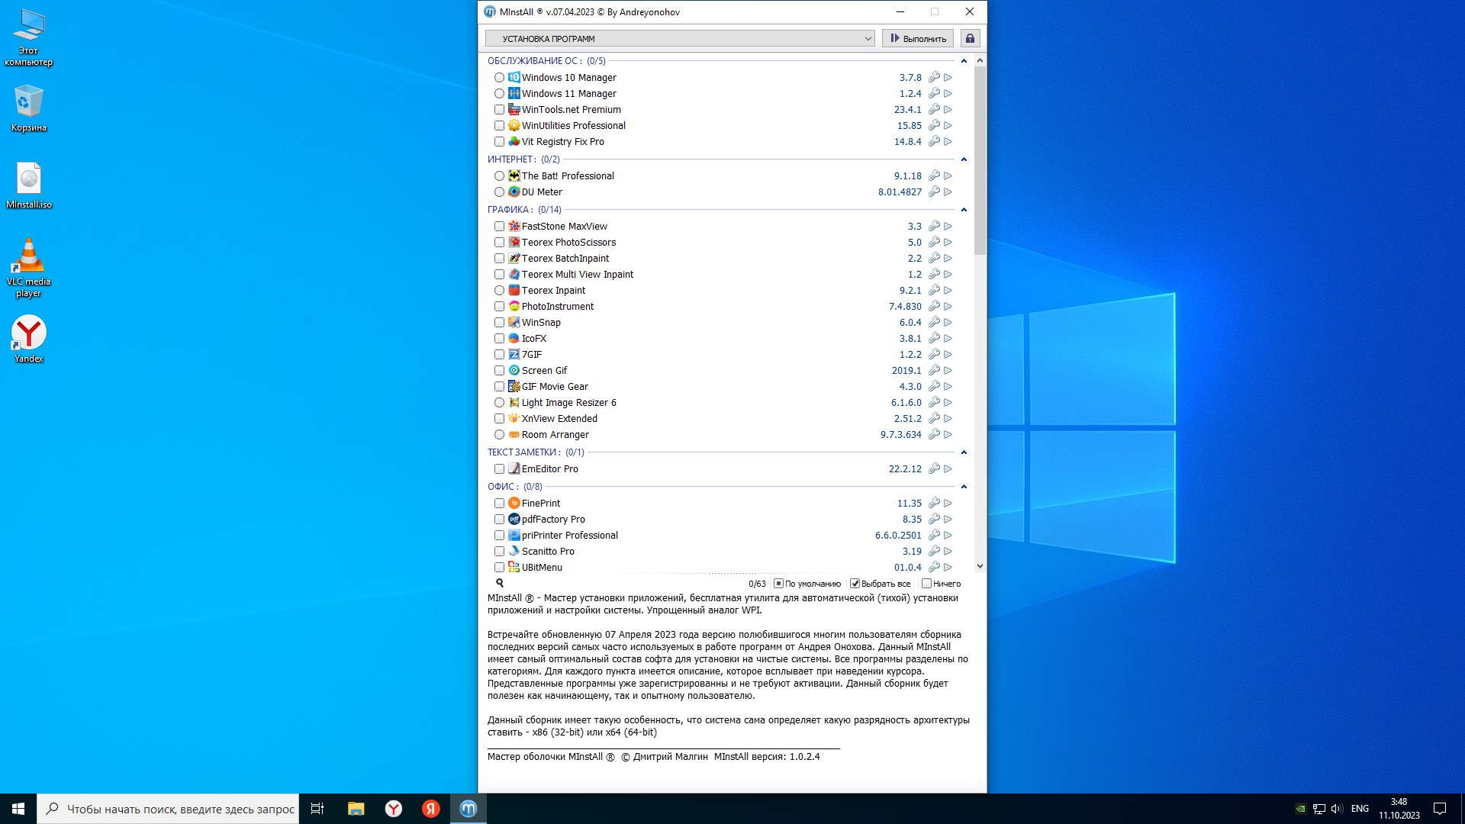Enable the Выбрать все checkbox
1465x824 pixels.
coord(855,584)
